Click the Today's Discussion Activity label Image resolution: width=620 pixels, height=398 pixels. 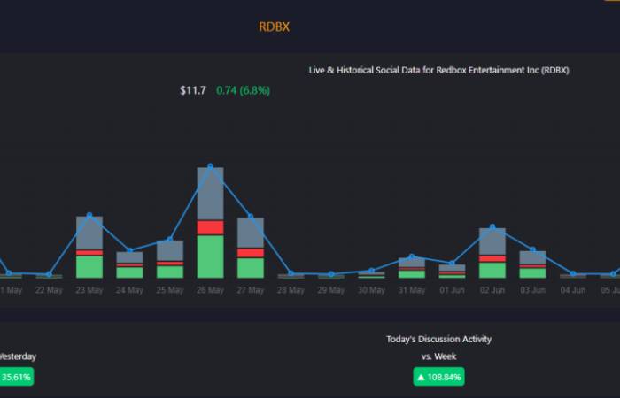pos(439,339)
